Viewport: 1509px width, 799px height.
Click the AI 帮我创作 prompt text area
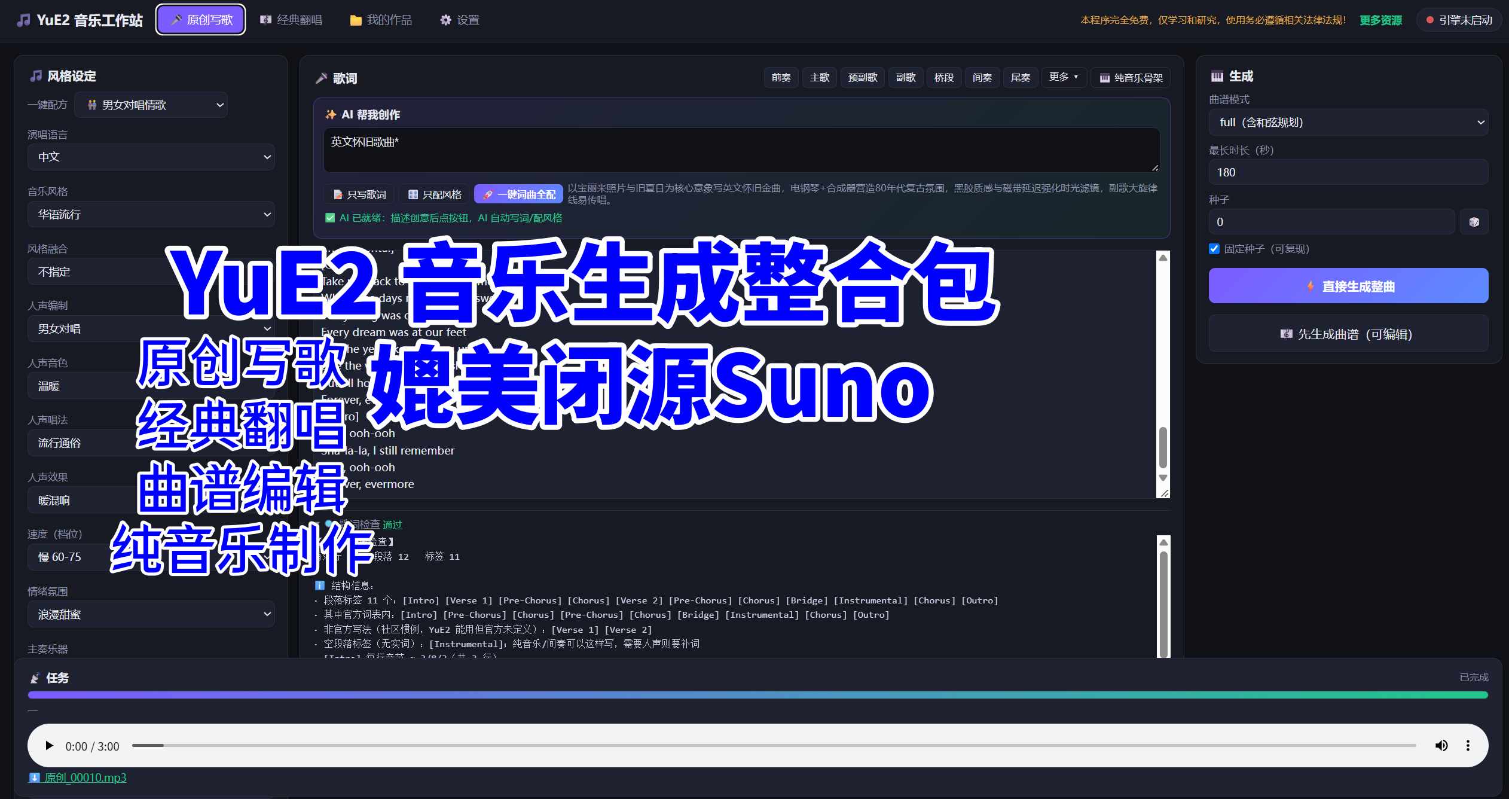(741, 150)
